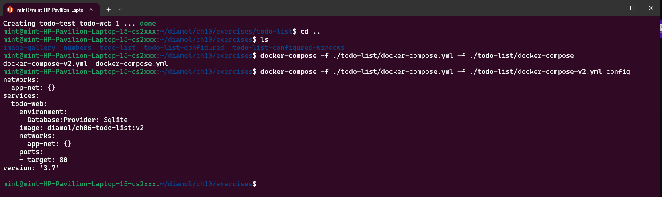Click the green 'done' status text
The image size is (662, 197).
pyautogui.click(x=148, y=23)
